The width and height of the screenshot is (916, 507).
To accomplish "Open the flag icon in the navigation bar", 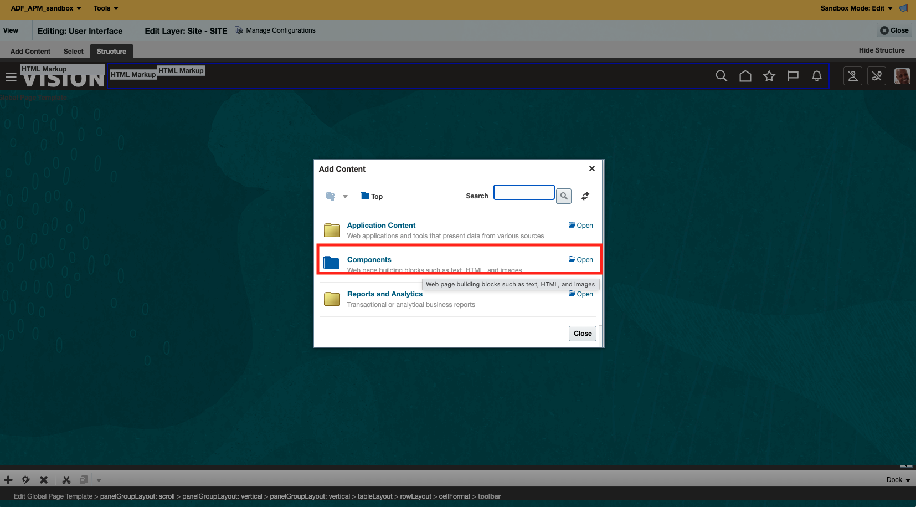I will pyautogui.click(x=793, y=76).
